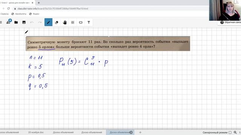Select the Hand pan tool

coord(64,22)
